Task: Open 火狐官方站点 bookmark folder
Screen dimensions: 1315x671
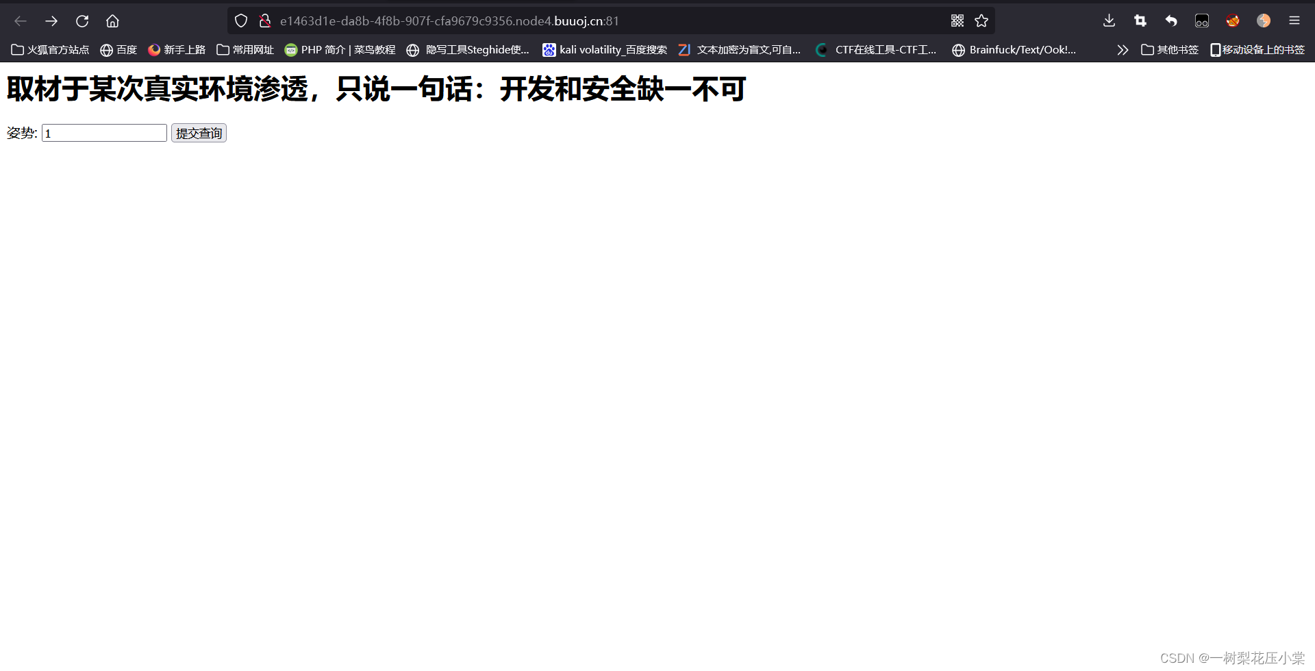Action: [x=50, y=50]
